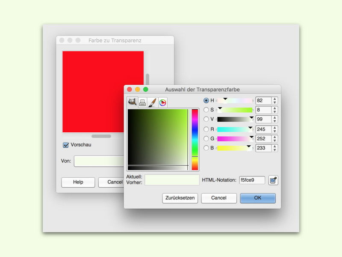
Task: Click the V value field showing 99
Action: tap(263, 119)
